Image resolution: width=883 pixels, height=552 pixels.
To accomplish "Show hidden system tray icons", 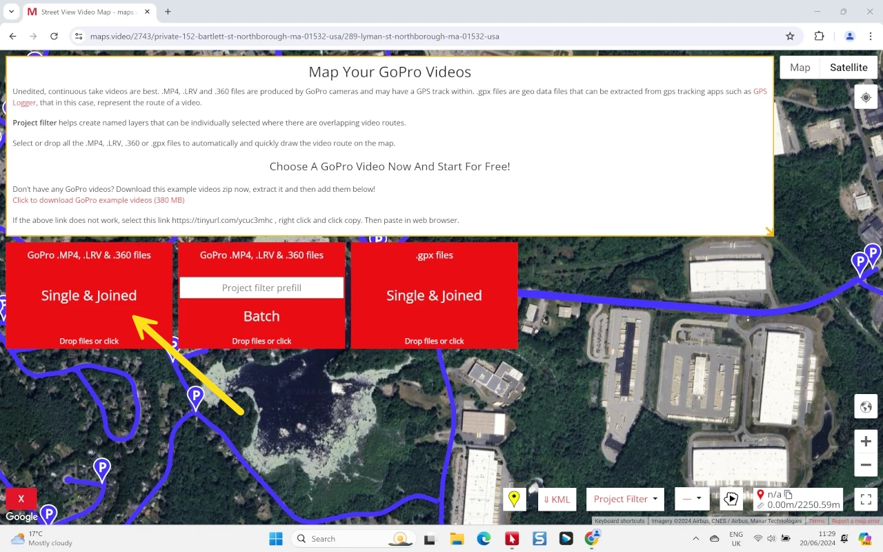I will coord(695,538).
